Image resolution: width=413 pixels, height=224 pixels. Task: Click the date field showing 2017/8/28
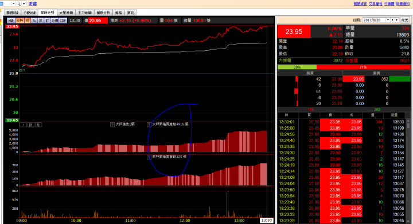[x=374, y=20]
